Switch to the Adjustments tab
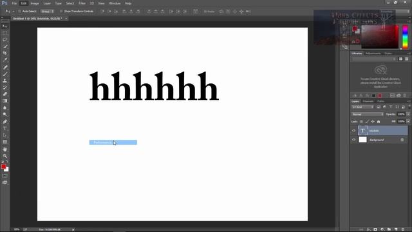The image size is (412, 232). click(x=373, y=53)
